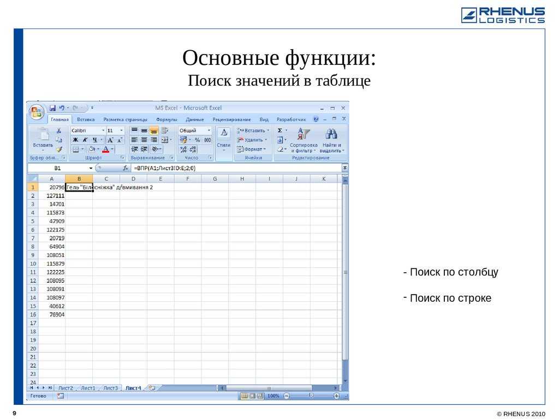
Task: Switch to the Рецензирование tab
Action: (231, 119)
